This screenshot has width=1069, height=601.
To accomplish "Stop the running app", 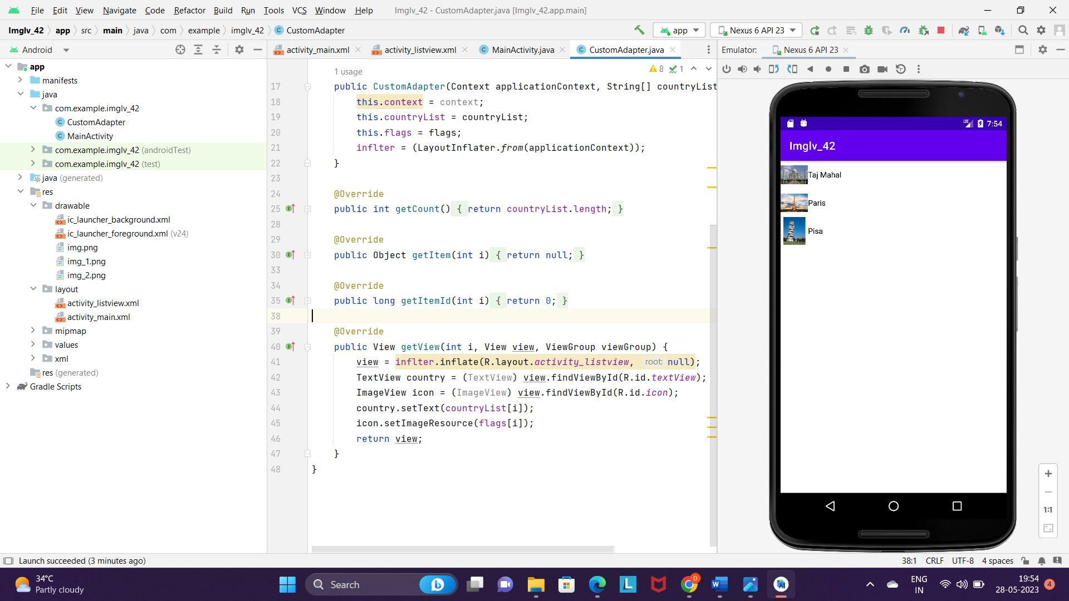I will click(941, 30).
